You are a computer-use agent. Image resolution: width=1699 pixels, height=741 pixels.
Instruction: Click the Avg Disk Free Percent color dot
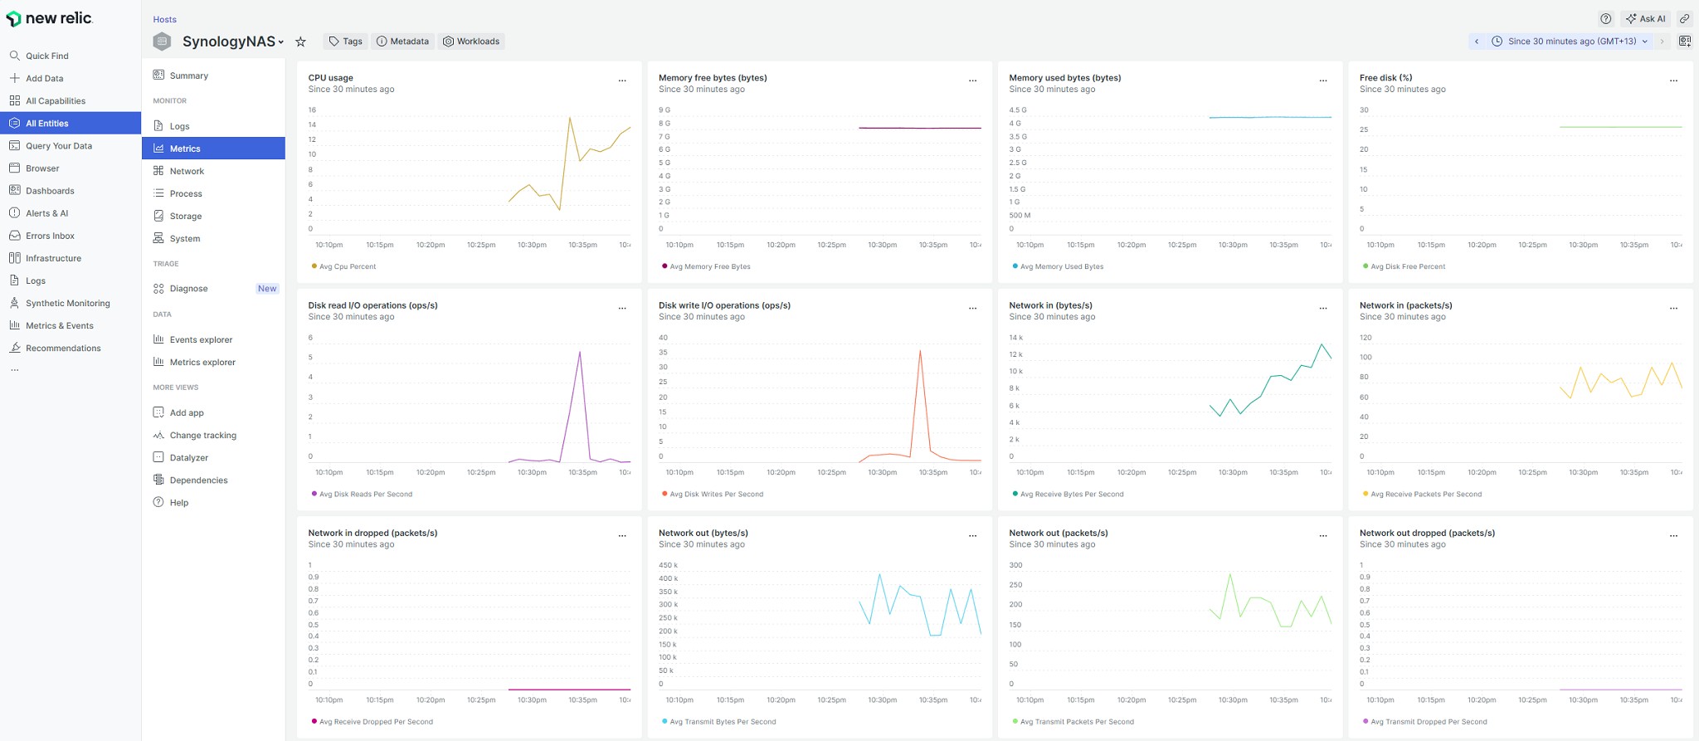tap(1366, 266)
